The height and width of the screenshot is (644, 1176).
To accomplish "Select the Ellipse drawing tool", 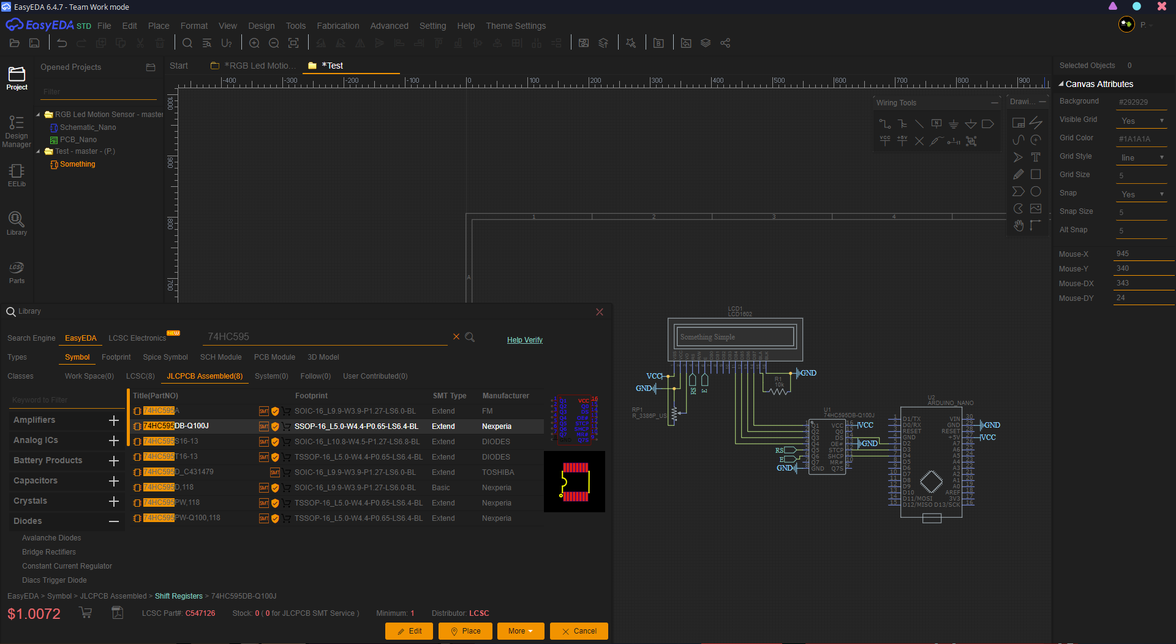I will click(x=1036, y=192).
